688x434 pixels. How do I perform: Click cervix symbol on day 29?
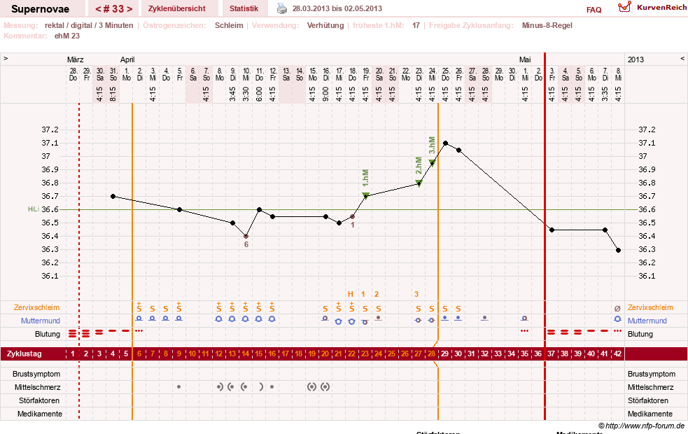point(445,318)
